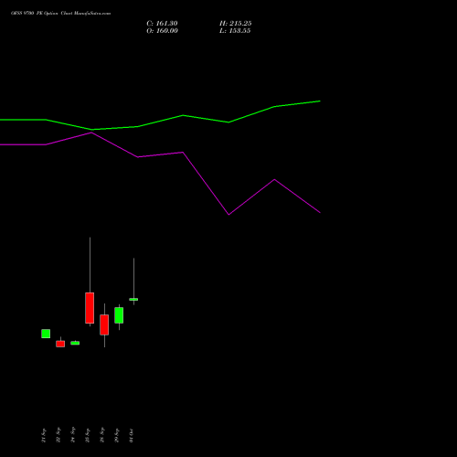Select the thin green candlestick for 01 Oct
The width and height of the screenshot is (457, 457).
[133, 299]
